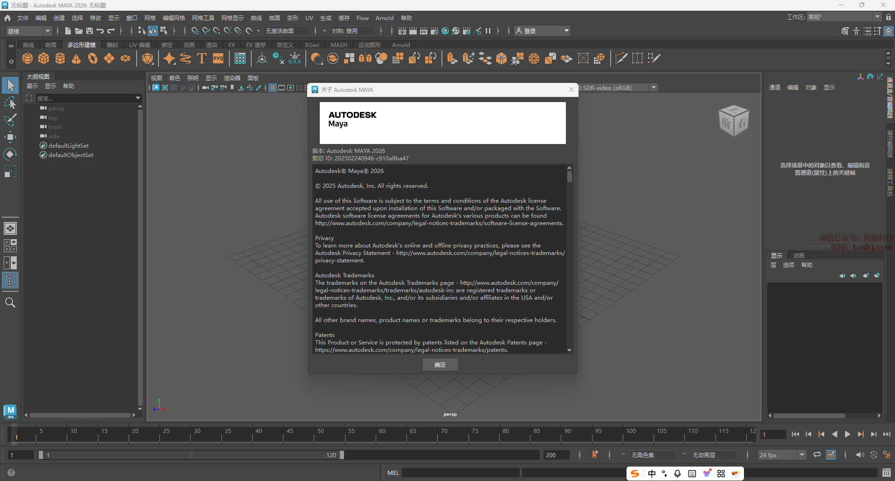Select defaultLightSet in the outliner
This screenshot has height=481, width=895.
point(69,146)
